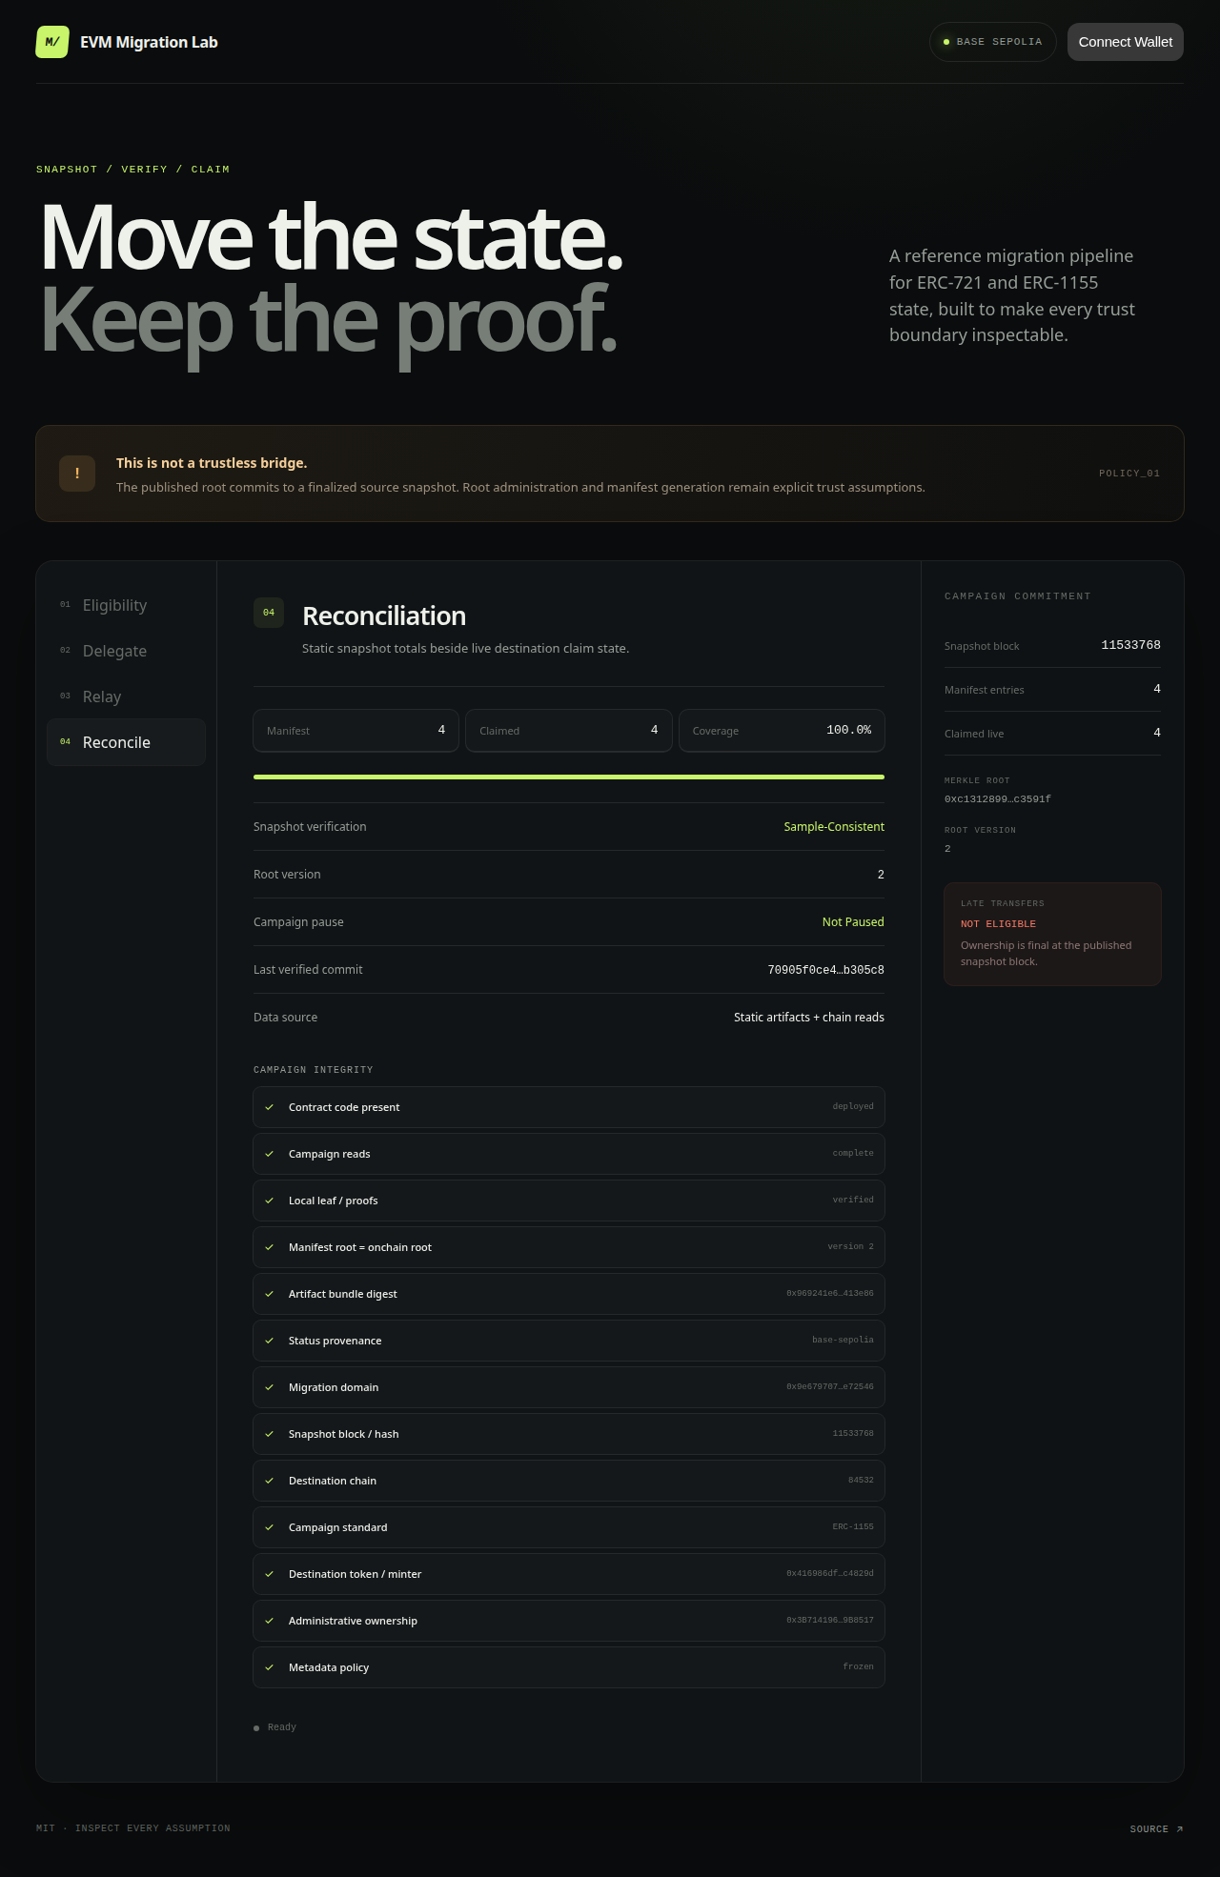Click the Manifest entries row in sidebar
The height and width of the screenshot is (1877, 1220).
(1052, 690)
